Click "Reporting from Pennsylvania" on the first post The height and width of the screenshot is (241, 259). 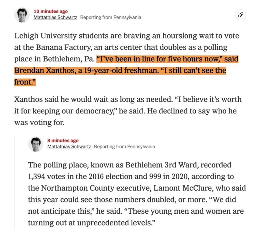[x=110, y=17]
